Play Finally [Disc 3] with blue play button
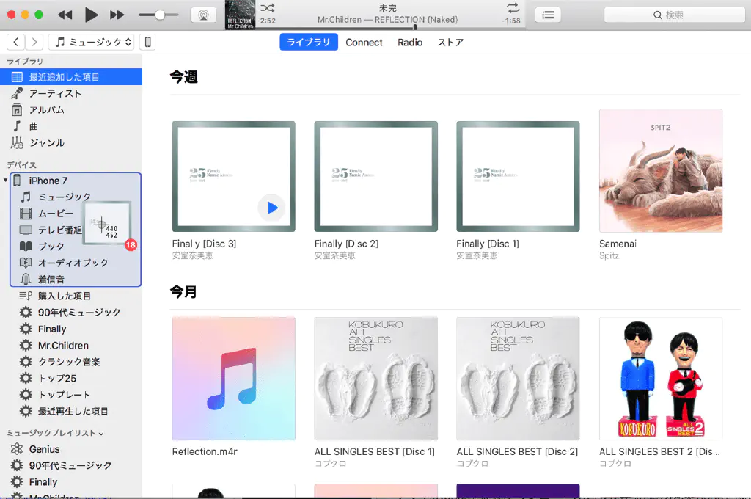The image size is (751, 499). point(272,208)
